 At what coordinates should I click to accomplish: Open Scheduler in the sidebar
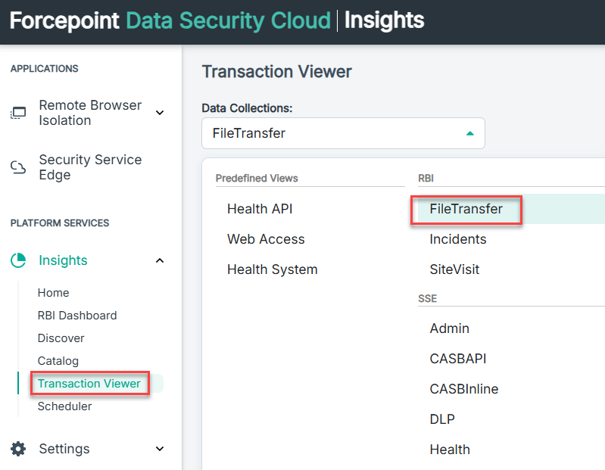click(x=65, y=406)
